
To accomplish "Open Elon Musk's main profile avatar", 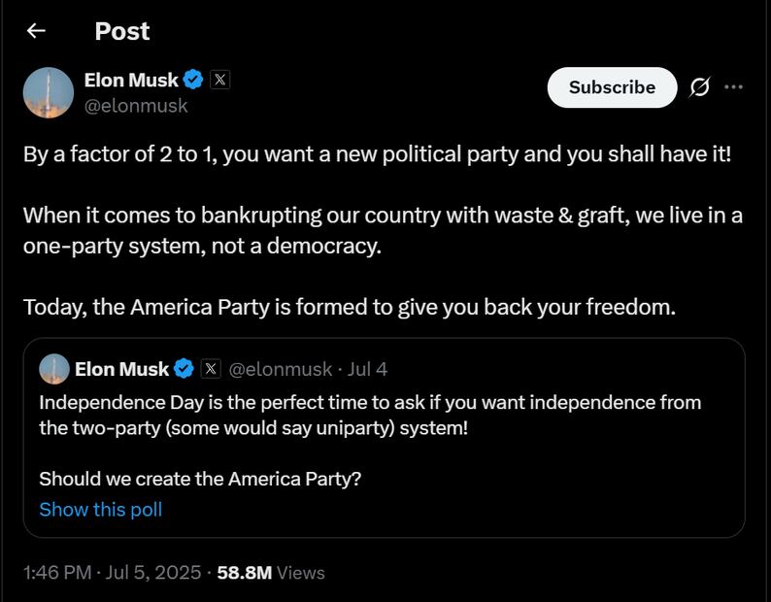I will tap(49, 92).
